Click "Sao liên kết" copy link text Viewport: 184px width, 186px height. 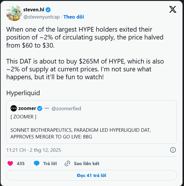click(x=86, y=163)
